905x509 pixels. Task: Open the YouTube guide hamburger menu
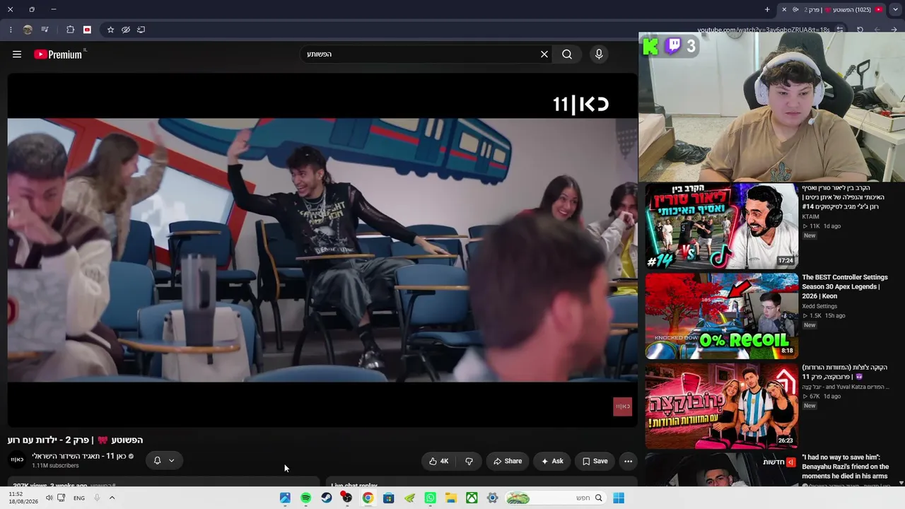(x=17, y=54)
